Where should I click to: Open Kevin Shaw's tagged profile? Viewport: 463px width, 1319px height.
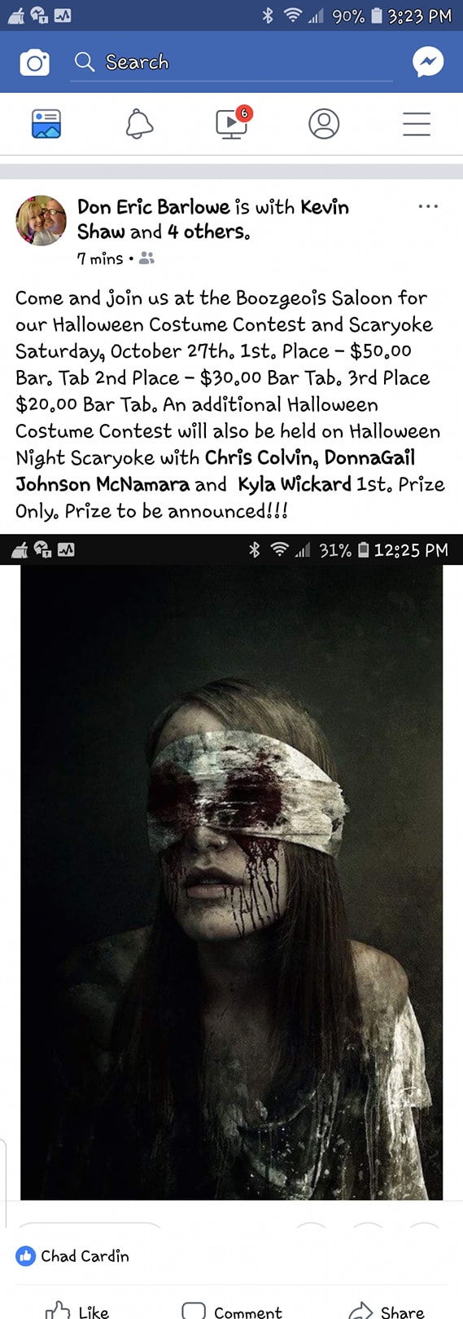click(213, 219)
